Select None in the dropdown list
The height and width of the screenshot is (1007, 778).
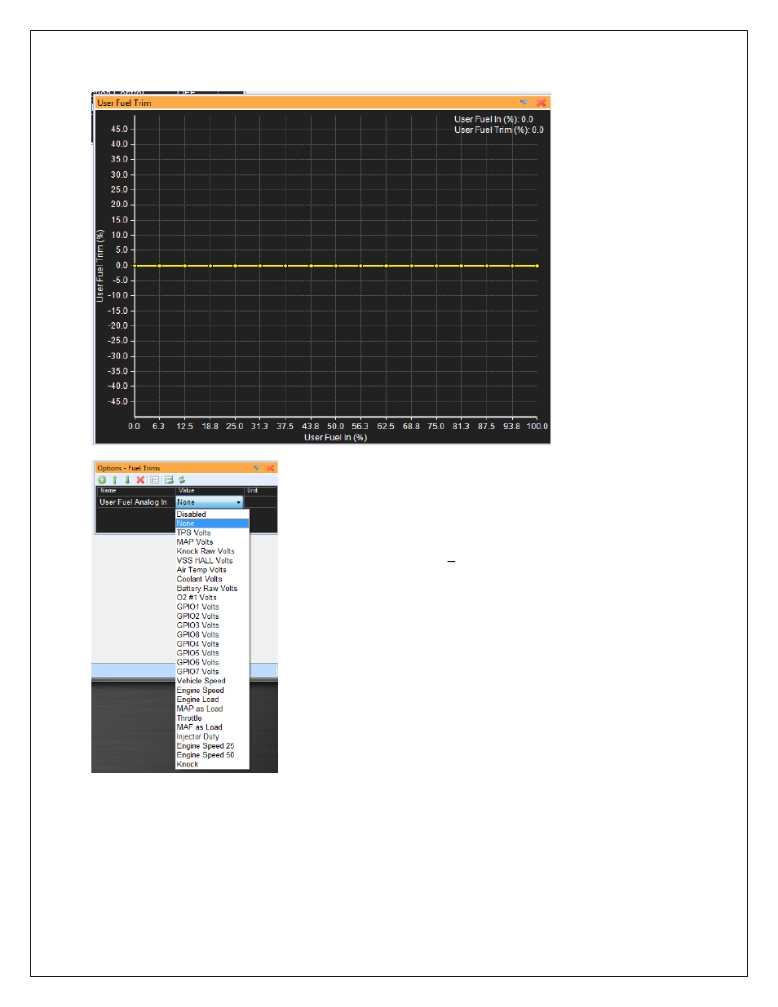pos(212,523)
